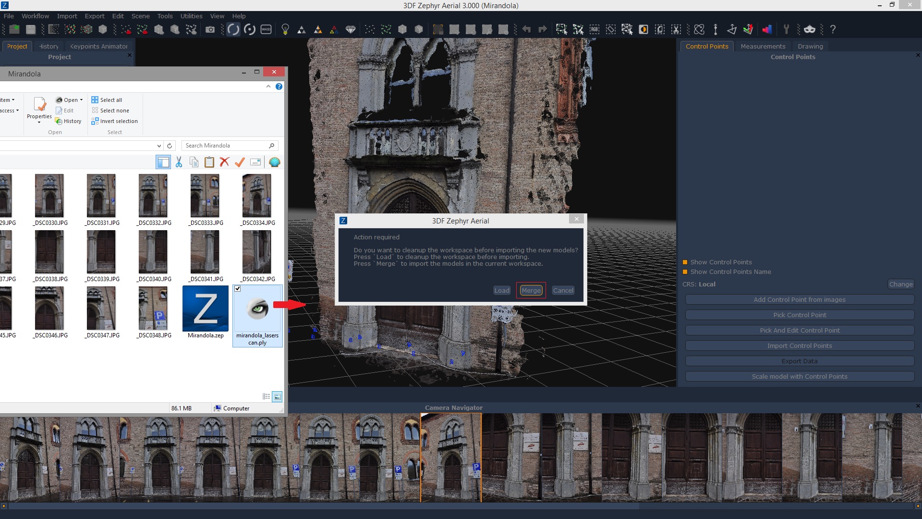Undo the last action
This screenshot has height=519, width=922.
click(x=526, y=29)
